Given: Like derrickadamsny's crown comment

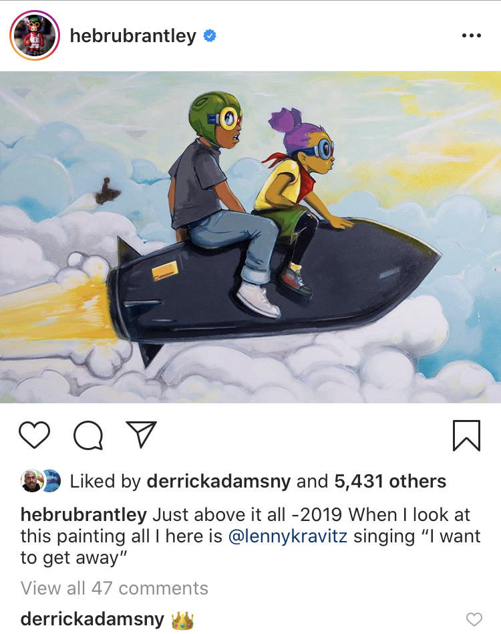Looking at the screenshot, I should pos(474,619).
